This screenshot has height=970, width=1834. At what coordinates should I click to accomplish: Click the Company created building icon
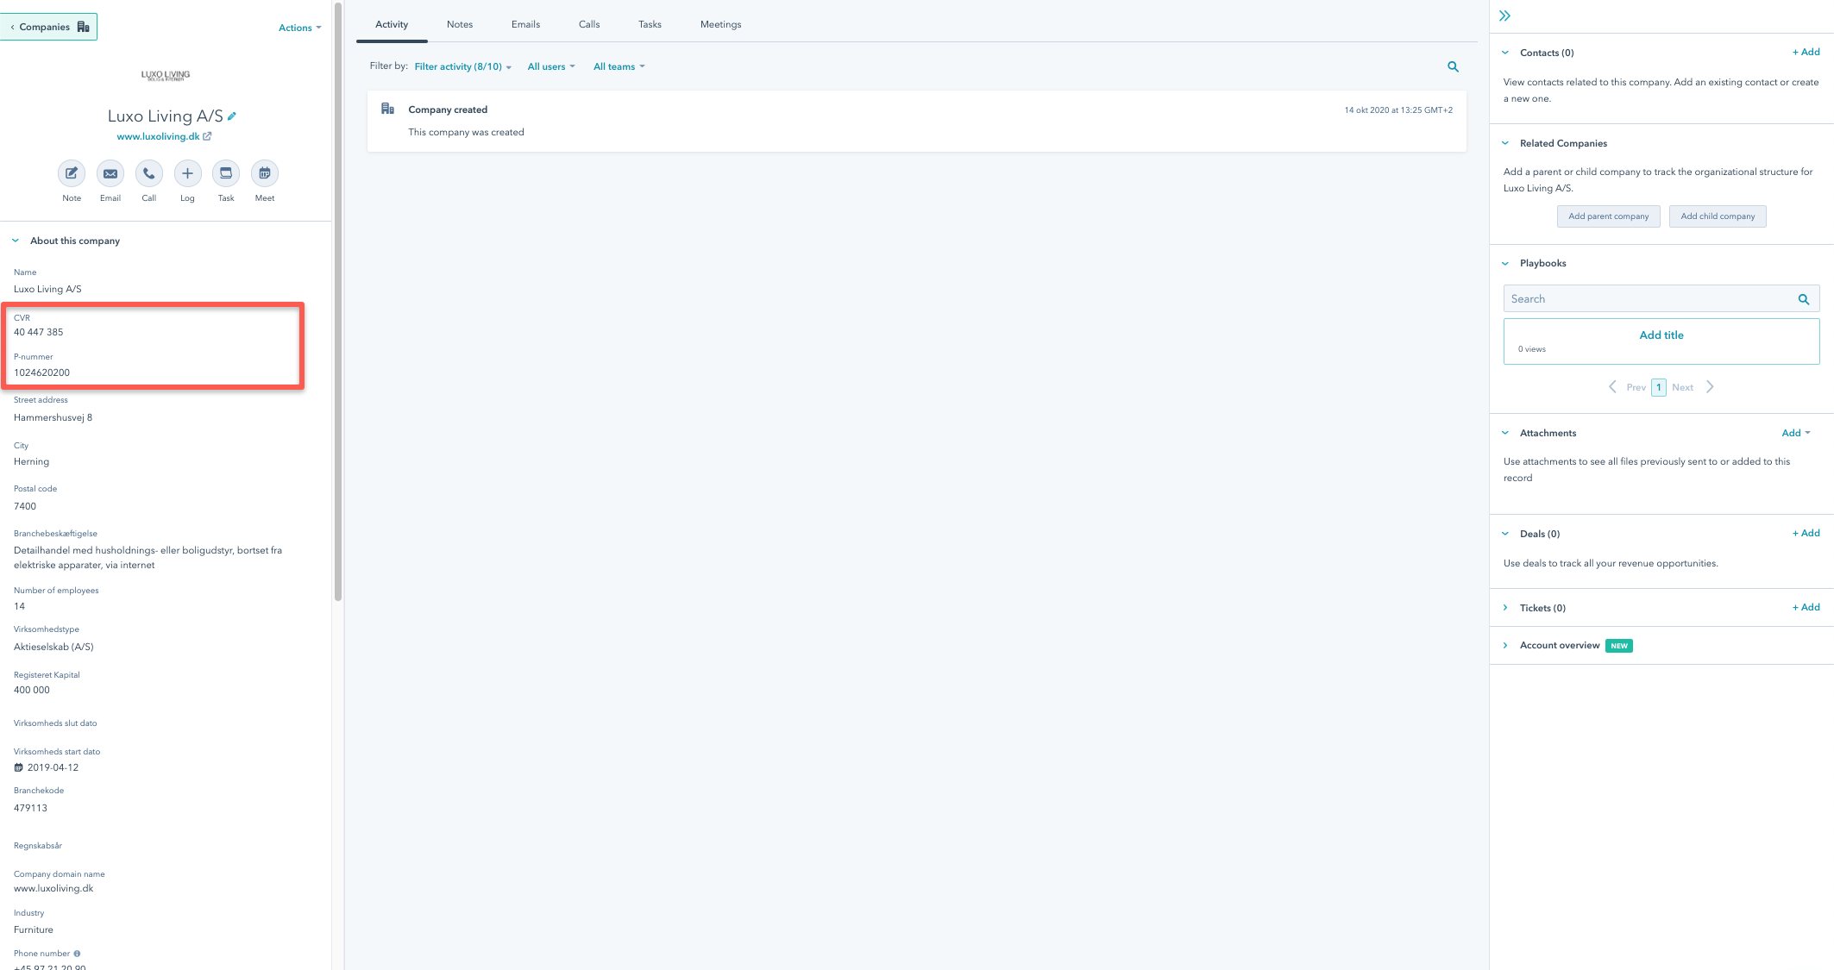pyautogui.click(x=387, y=109)
